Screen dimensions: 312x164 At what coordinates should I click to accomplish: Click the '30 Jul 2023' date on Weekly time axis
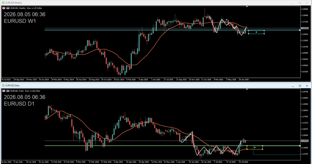6,80
